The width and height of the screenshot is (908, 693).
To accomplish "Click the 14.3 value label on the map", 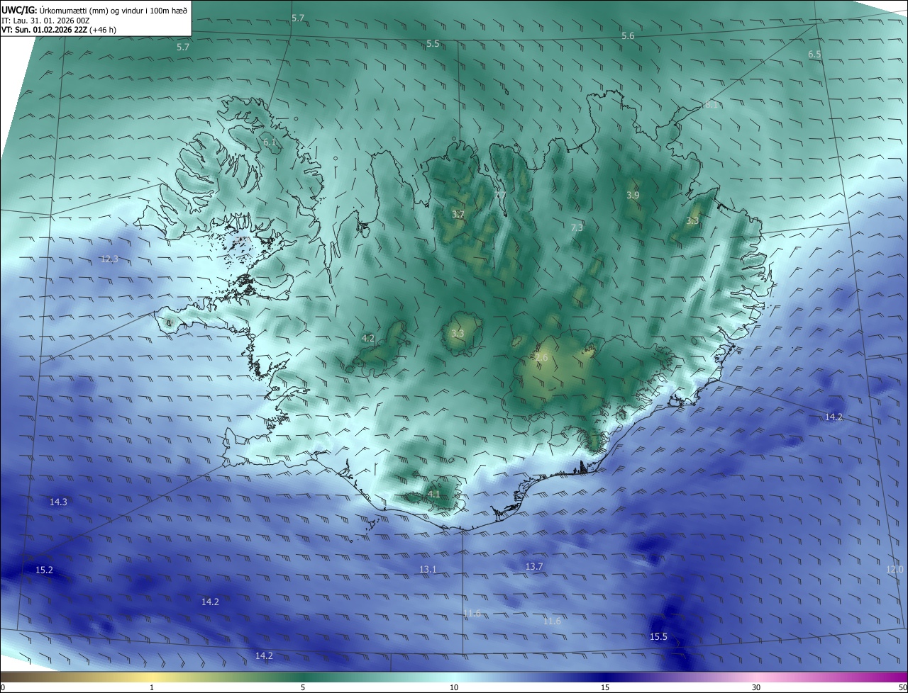I will tap(58, 502).
